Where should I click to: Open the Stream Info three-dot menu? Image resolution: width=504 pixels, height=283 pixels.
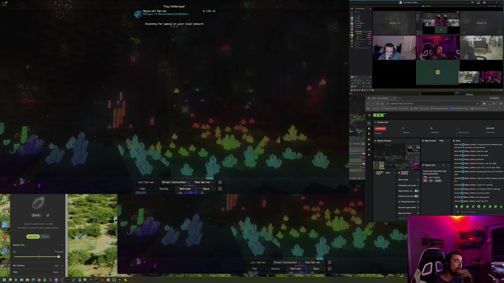[x=448, y=165]
